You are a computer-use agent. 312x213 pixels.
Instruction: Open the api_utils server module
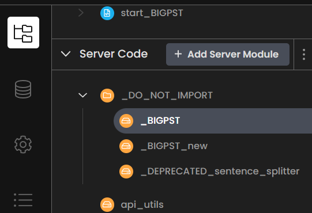click(142, 205)
